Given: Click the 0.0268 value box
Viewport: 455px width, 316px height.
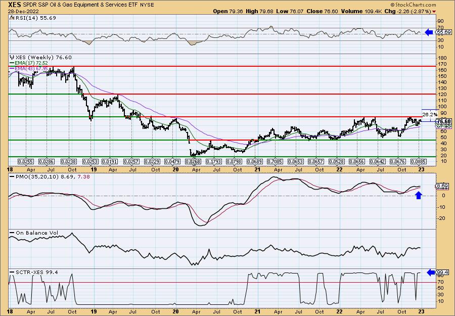Looking at the screenshot, I should pyautogui.click(x=193, y=161).
